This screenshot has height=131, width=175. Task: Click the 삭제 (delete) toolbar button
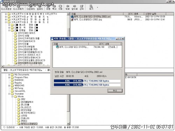tap(60, 7)
